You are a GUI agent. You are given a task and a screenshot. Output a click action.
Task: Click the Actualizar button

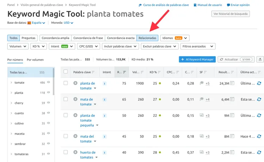(236, 59)
